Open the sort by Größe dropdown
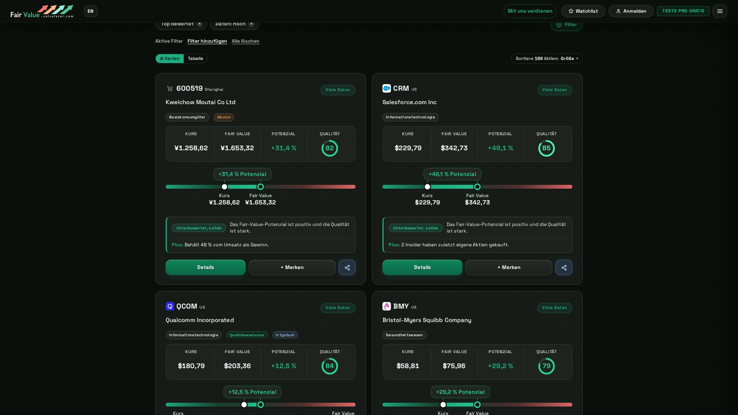Screen dimensions: 738x415 click(547, 58)
